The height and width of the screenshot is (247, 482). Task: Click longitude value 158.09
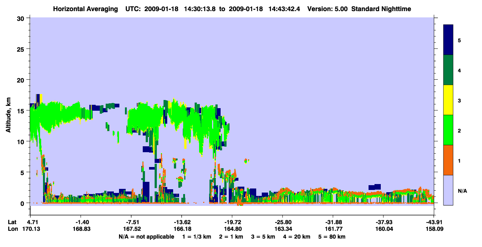point(434,229)
